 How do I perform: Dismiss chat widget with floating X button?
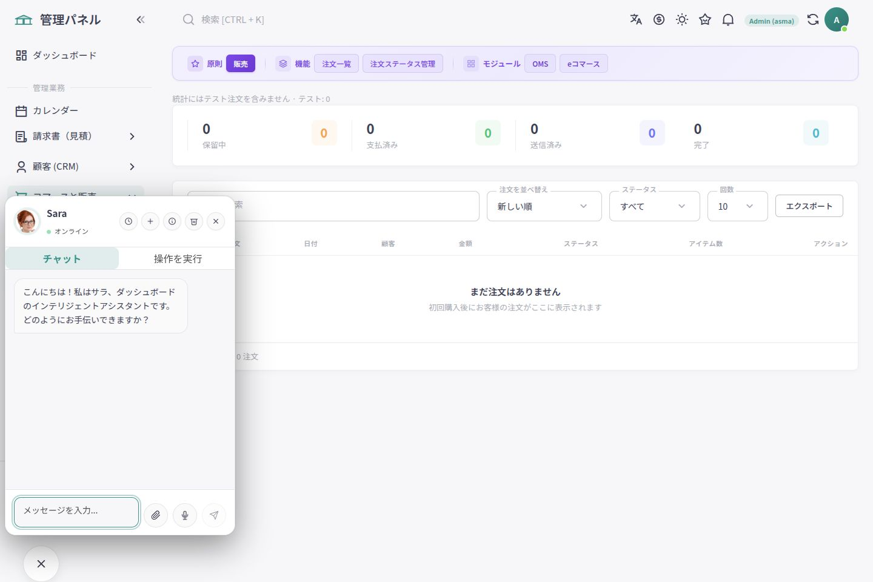click(x=41, y=564)
